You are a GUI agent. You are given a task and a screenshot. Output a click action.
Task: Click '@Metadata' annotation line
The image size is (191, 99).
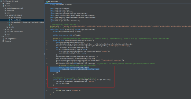point(120,26)
